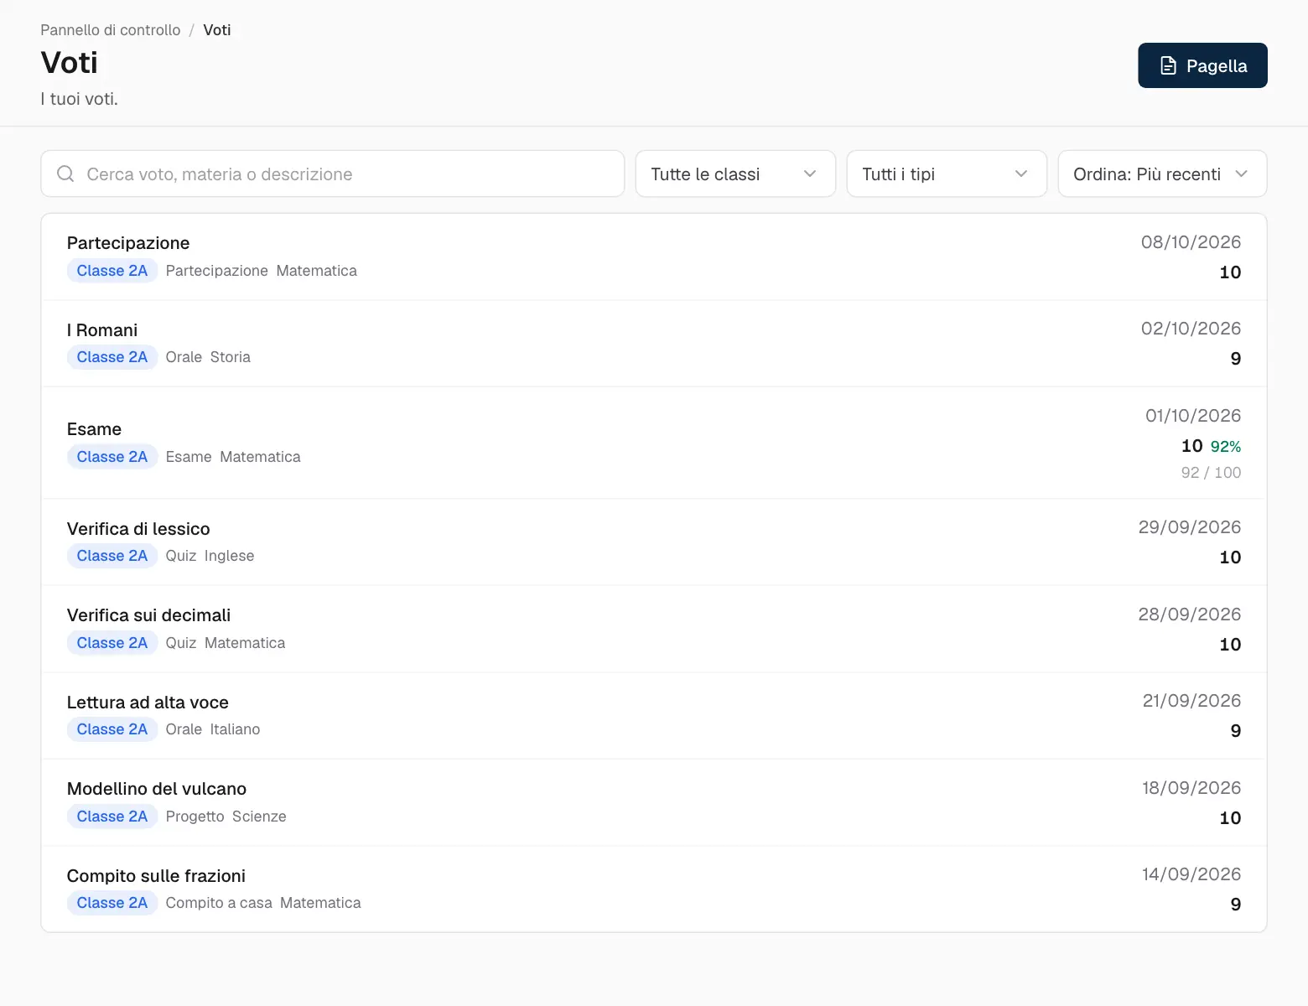Click the Italiano subject label
This screenshot has width=1308, height=1006.
click(x=235, y=729)
